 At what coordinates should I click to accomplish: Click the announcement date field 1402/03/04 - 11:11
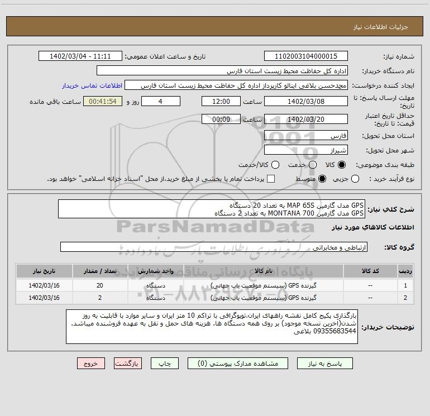pyautogui.click(x=80, y=56)
